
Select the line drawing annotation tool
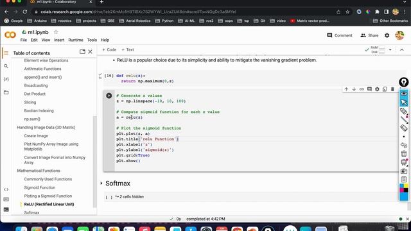click(404, 119)
